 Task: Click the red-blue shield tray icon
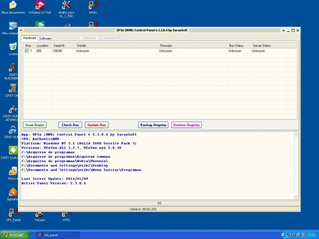(x=303, y=235)
